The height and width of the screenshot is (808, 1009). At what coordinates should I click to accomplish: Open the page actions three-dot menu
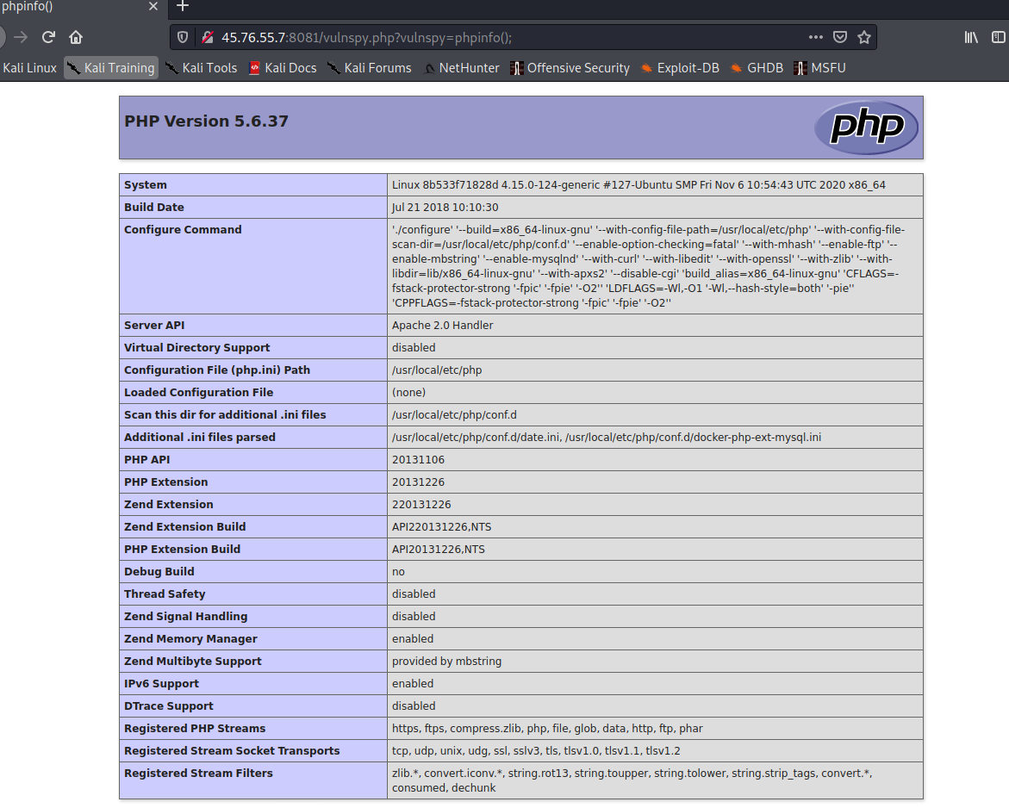[816, 37]
